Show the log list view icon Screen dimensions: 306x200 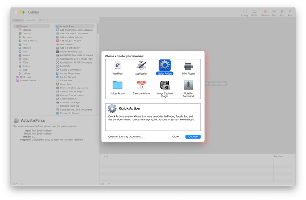103,184
